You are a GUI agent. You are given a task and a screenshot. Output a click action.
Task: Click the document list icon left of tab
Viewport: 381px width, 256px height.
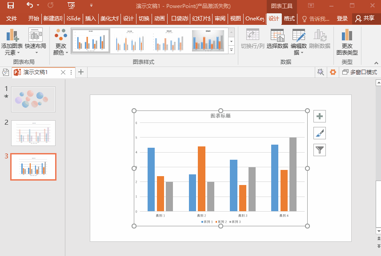(x=5, y=72)
